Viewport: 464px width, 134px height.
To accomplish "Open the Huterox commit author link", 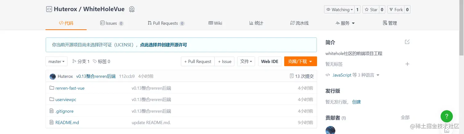I will click(65, 76).
